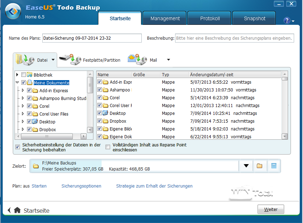Expand the Desktop tree node

click(23, 122)
